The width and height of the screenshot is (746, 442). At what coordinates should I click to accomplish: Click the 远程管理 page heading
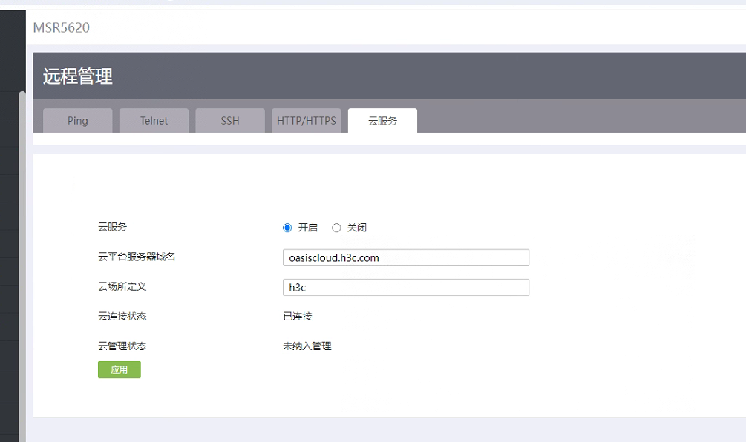77,76
